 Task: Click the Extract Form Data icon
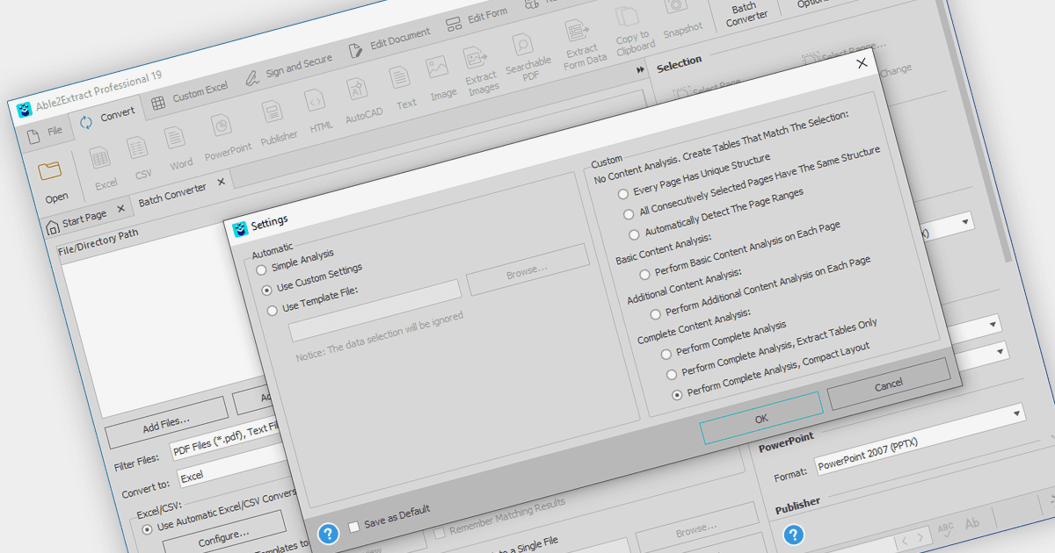click(577, 31)
